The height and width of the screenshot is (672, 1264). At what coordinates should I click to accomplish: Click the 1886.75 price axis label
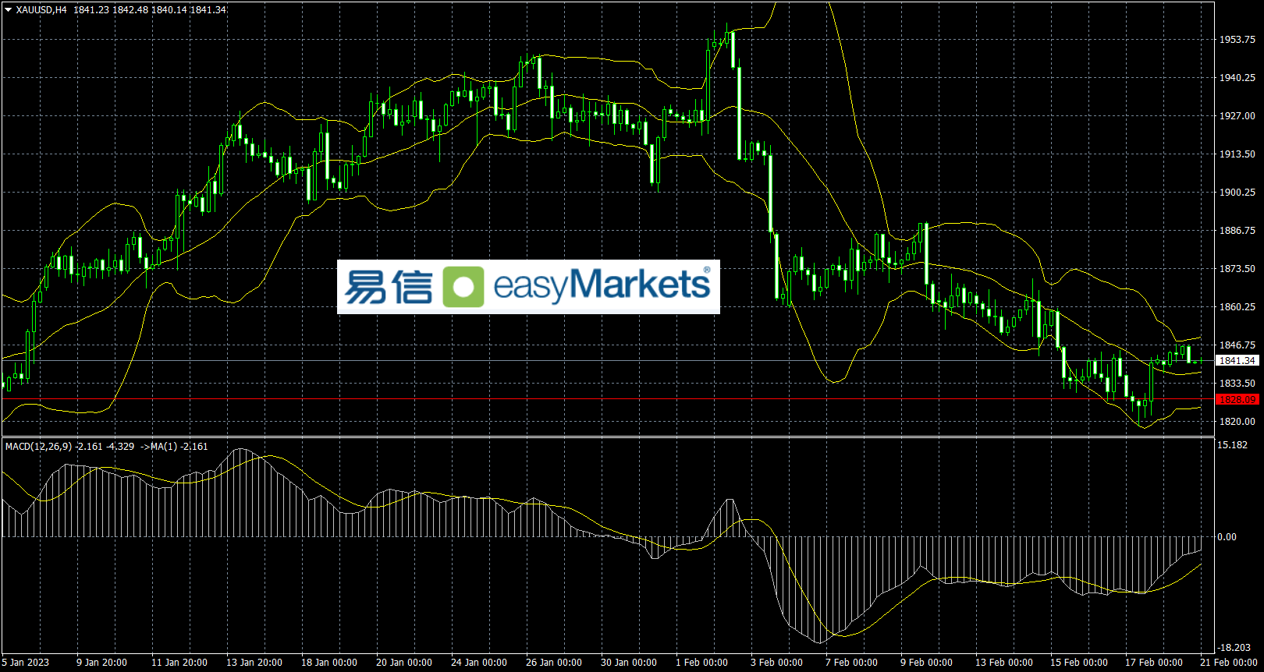pyautogui.click(x=1237, y=231)
